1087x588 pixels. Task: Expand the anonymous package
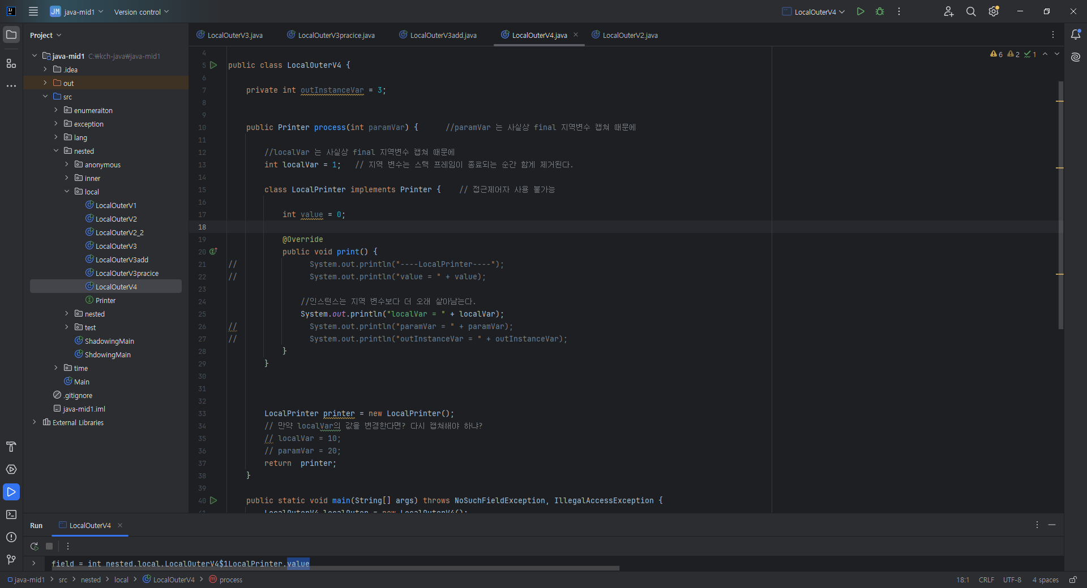tap(66, 165)
